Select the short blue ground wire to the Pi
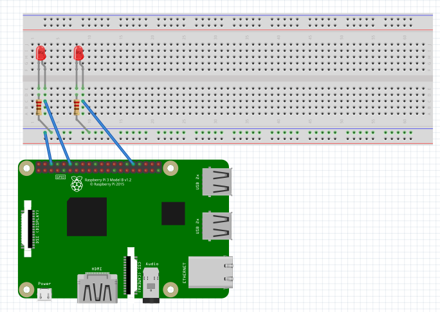 (x=48, y=148)
